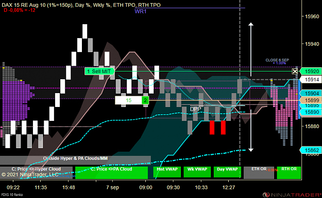Click the WR1 level label
Image resolution: width=322 pixels, height=198 pixels.
[141, 11]
